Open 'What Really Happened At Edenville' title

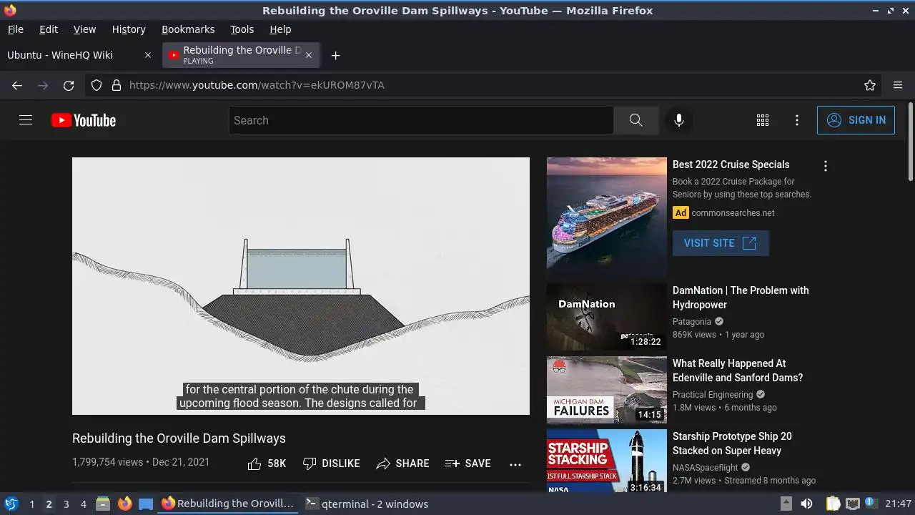pos(738,371)
